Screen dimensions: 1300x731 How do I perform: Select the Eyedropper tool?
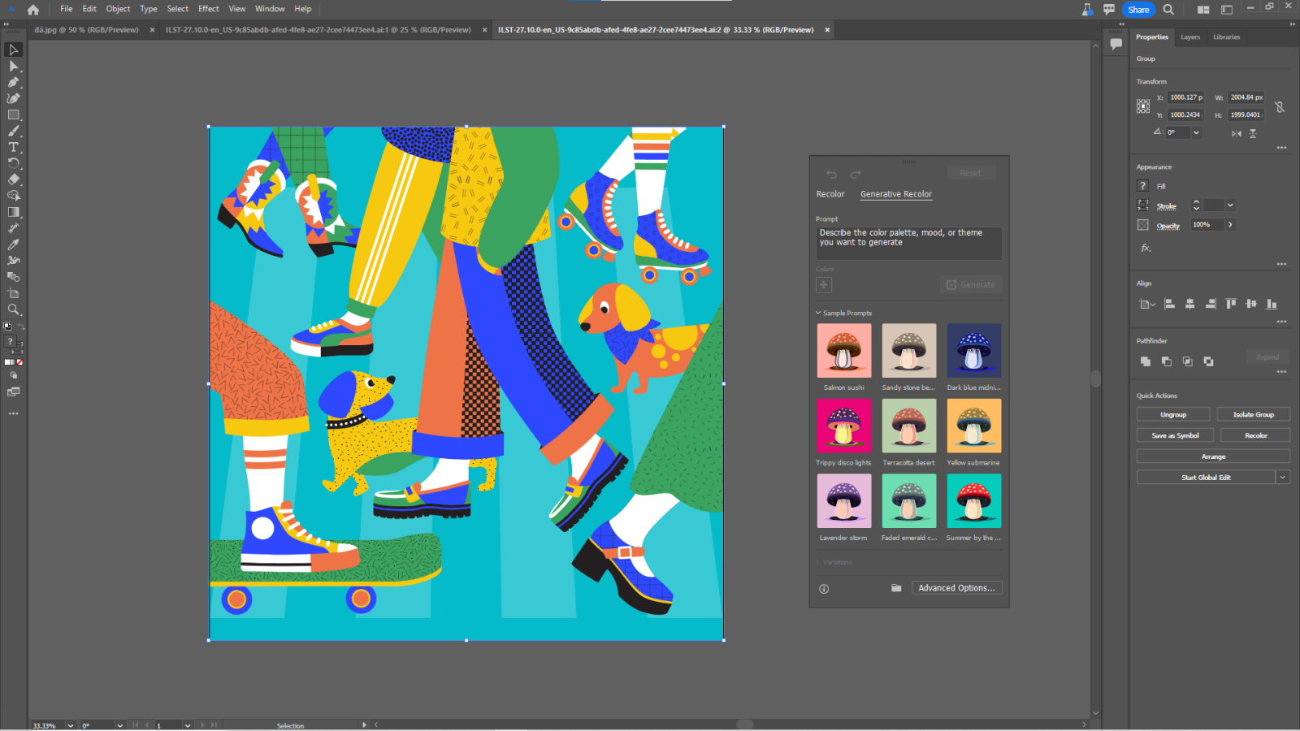point(13,244)
